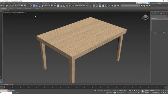The height and width of the screenshot is (94, 168).
Task: Open the project folder path dropdown
Action: (130, 6)
